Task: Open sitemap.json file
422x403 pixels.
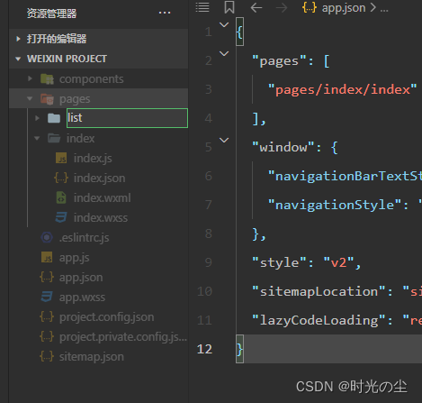Action: point(91,356)
